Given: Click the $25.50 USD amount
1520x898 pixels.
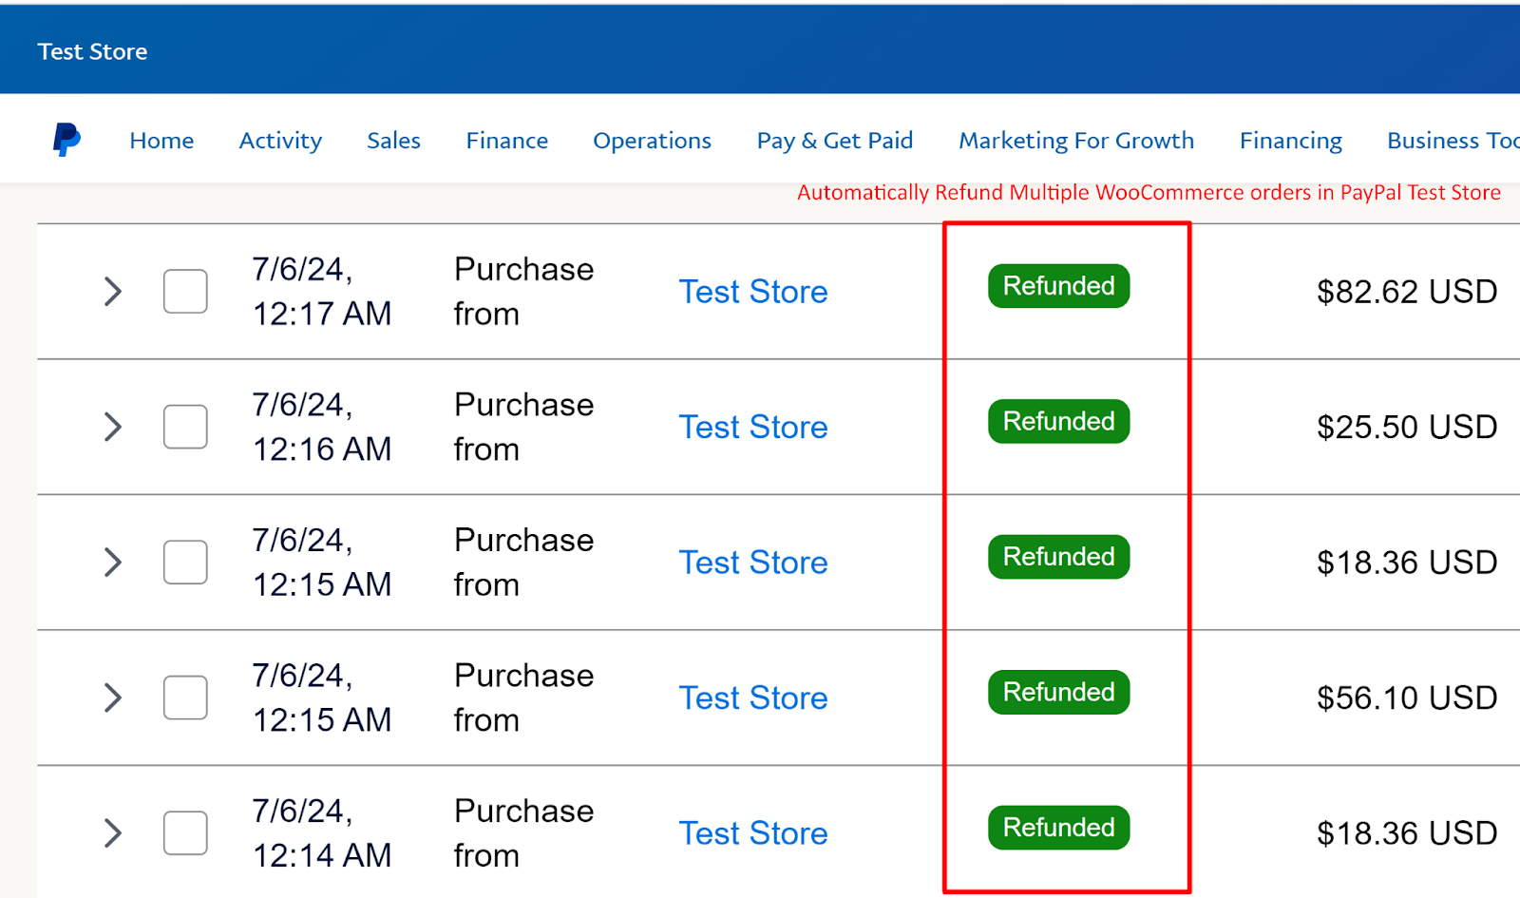Looking at the screenshot, I should coord(1407,427).
